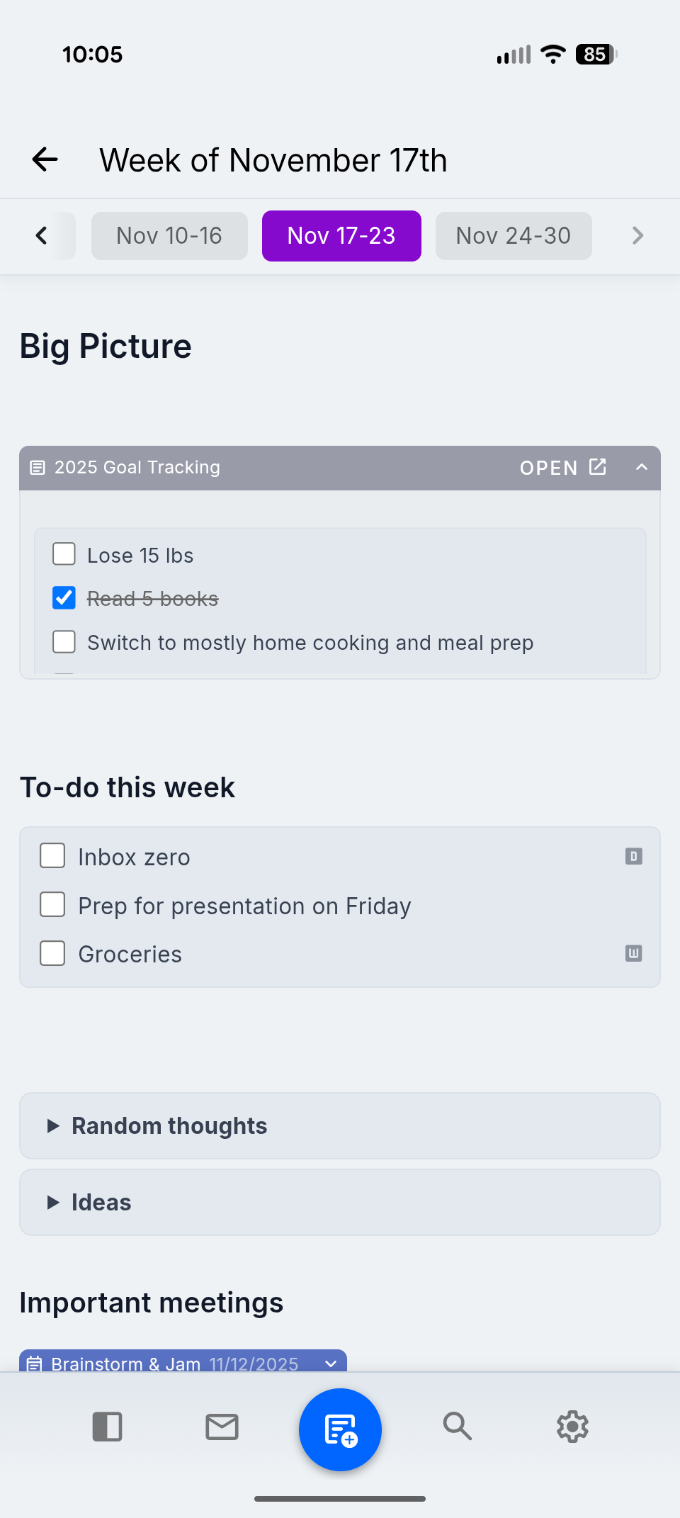Toggle the sidebar panel icon
This screenshot has height=1518, width=680.
click(x=108, y=1427)
